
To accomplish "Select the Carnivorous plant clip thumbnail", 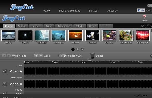I will (x=126, y=36).
